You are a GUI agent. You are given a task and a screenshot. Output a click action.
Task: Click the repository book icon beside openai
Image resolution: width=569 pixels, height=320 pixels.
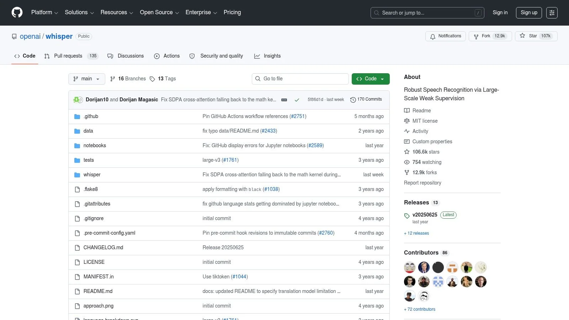pyautogui.click(x=14, y=37)
